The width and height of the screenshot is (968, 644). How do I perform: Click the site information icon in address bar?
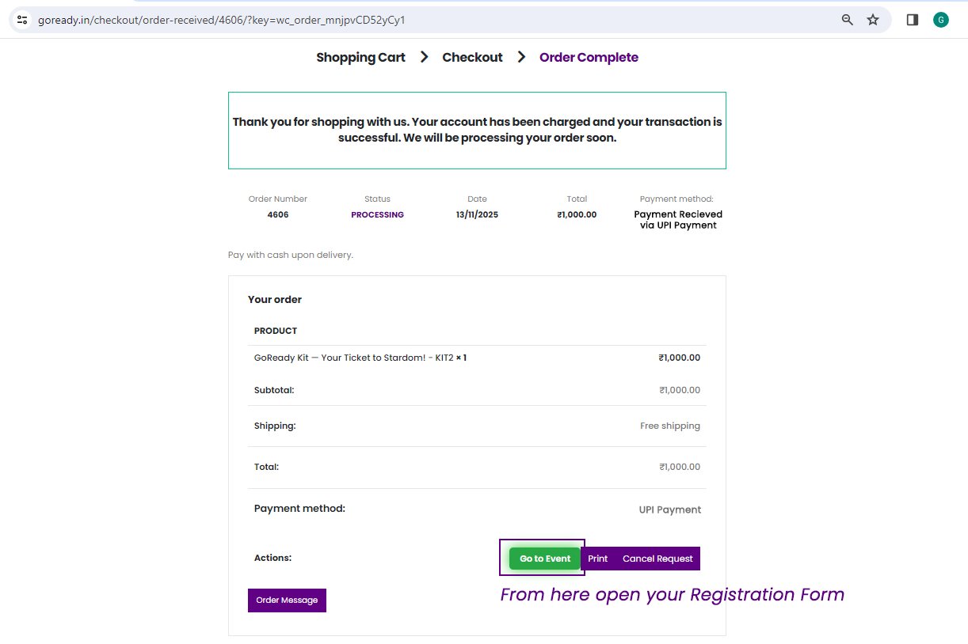coord(22,20)
